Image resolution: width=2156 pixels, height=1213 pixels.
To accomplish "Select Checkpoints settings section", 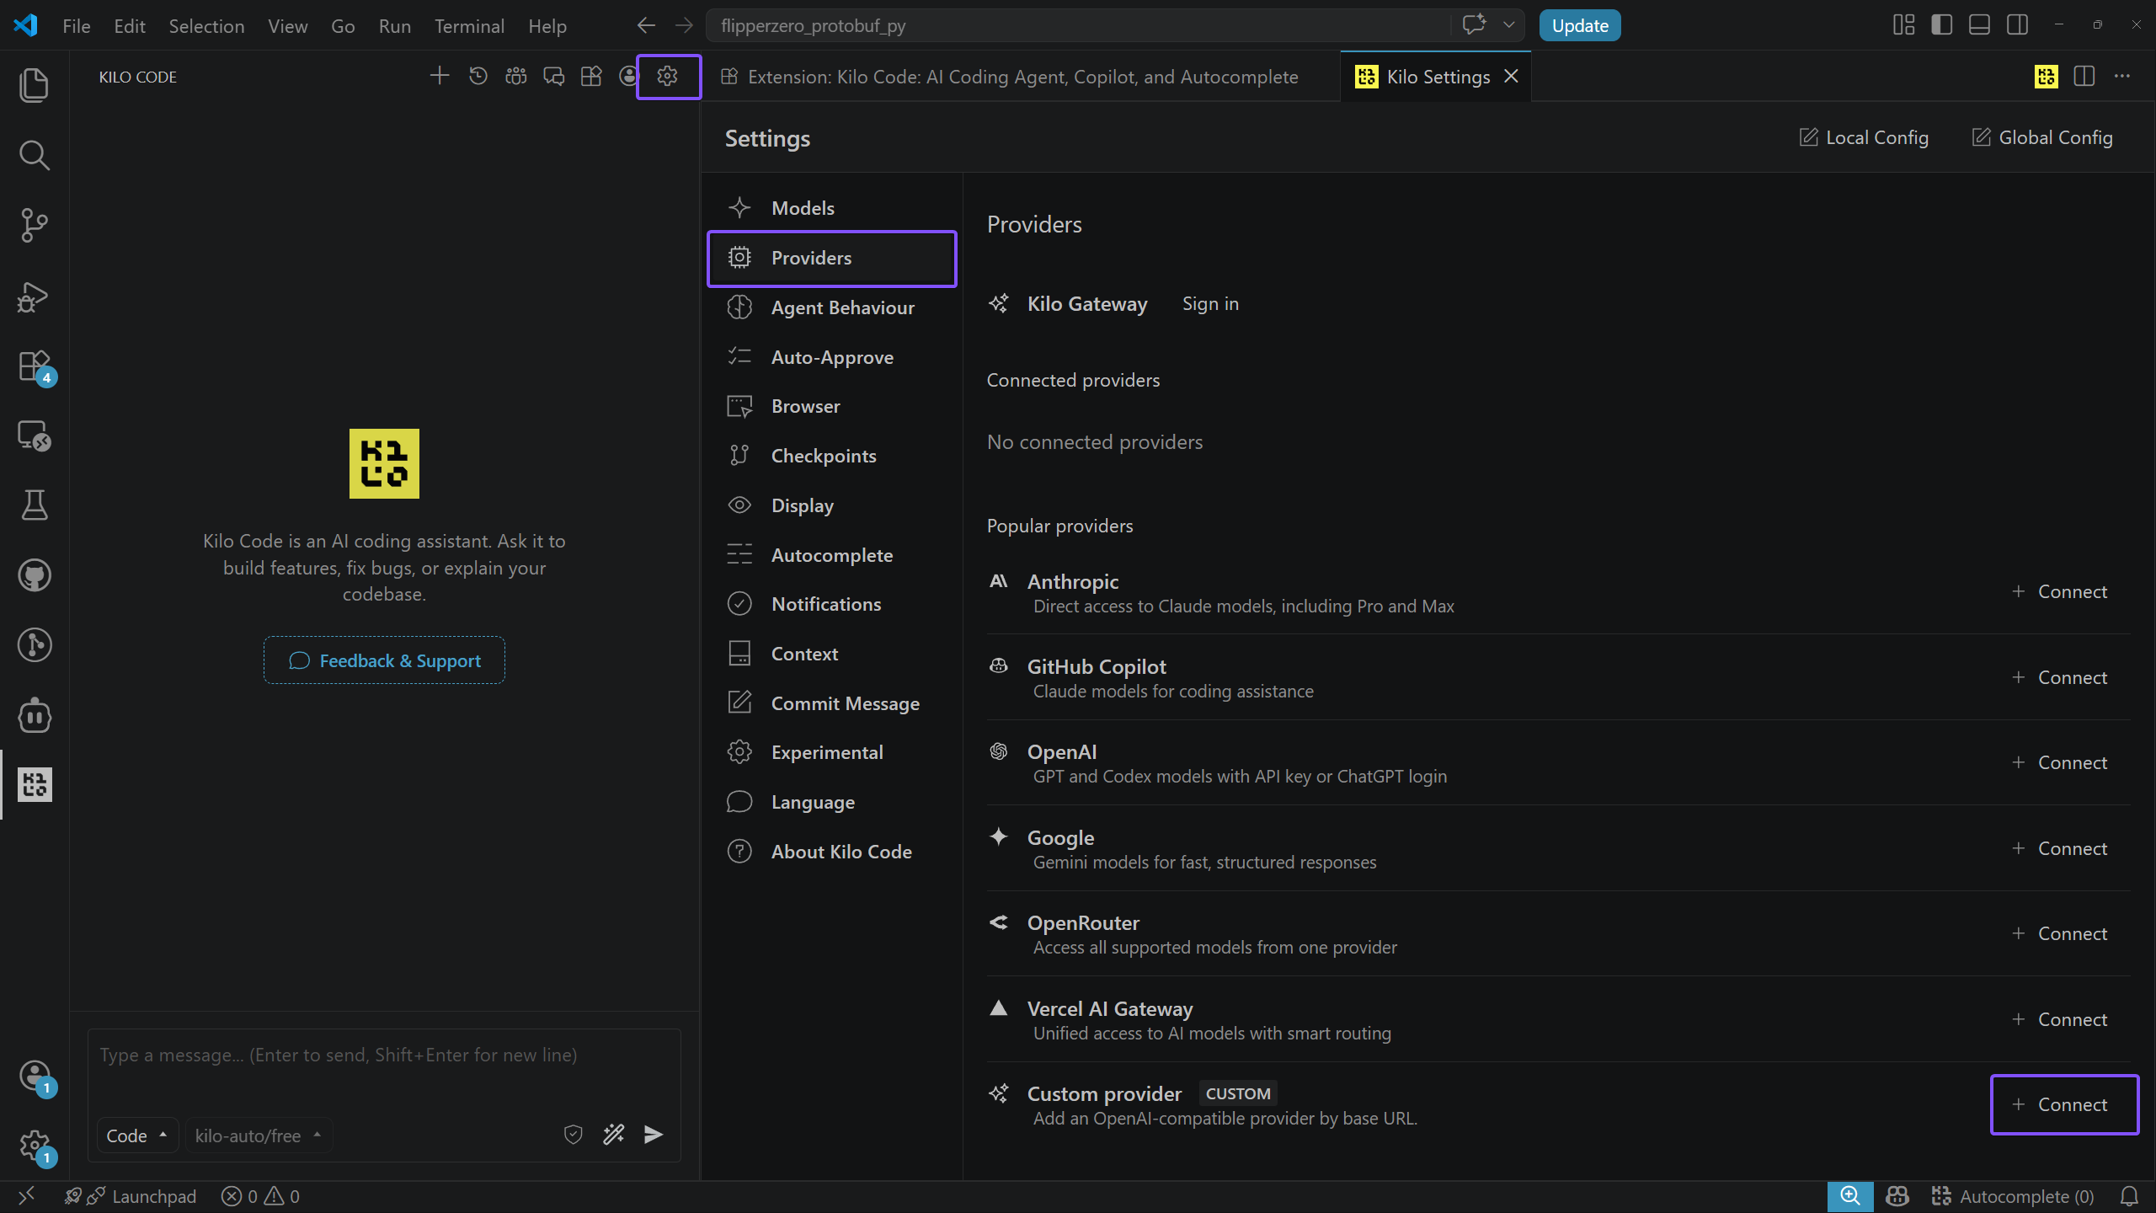I will pos(832,456).
